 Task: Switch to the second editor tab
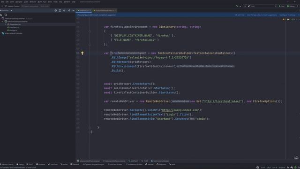click(104, 10)
